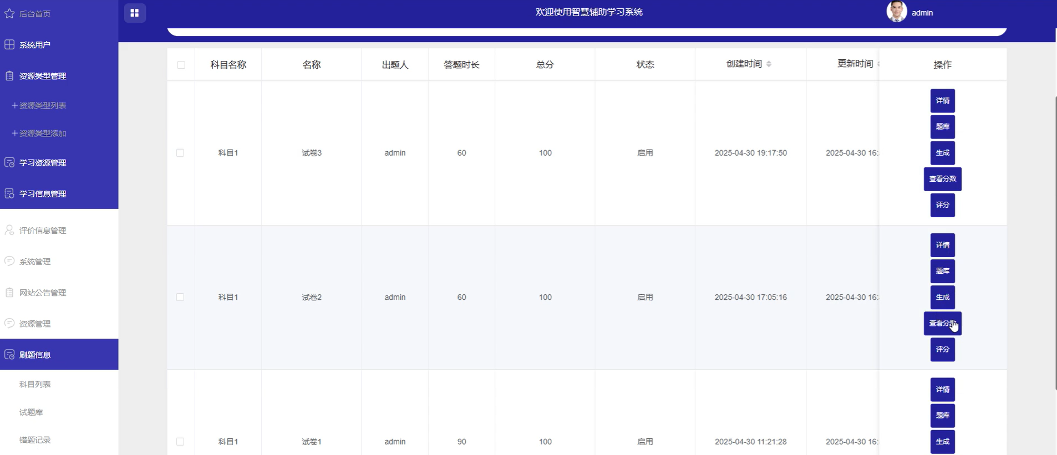The height and width of the screenshot is (455, 1057).
Task: Click the admin username in header
Action: (922, 13)
